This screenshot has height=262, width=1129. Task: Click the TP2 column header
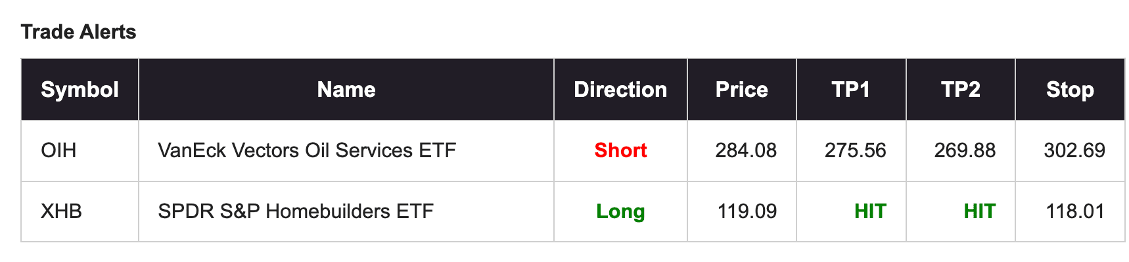[960, 90]
